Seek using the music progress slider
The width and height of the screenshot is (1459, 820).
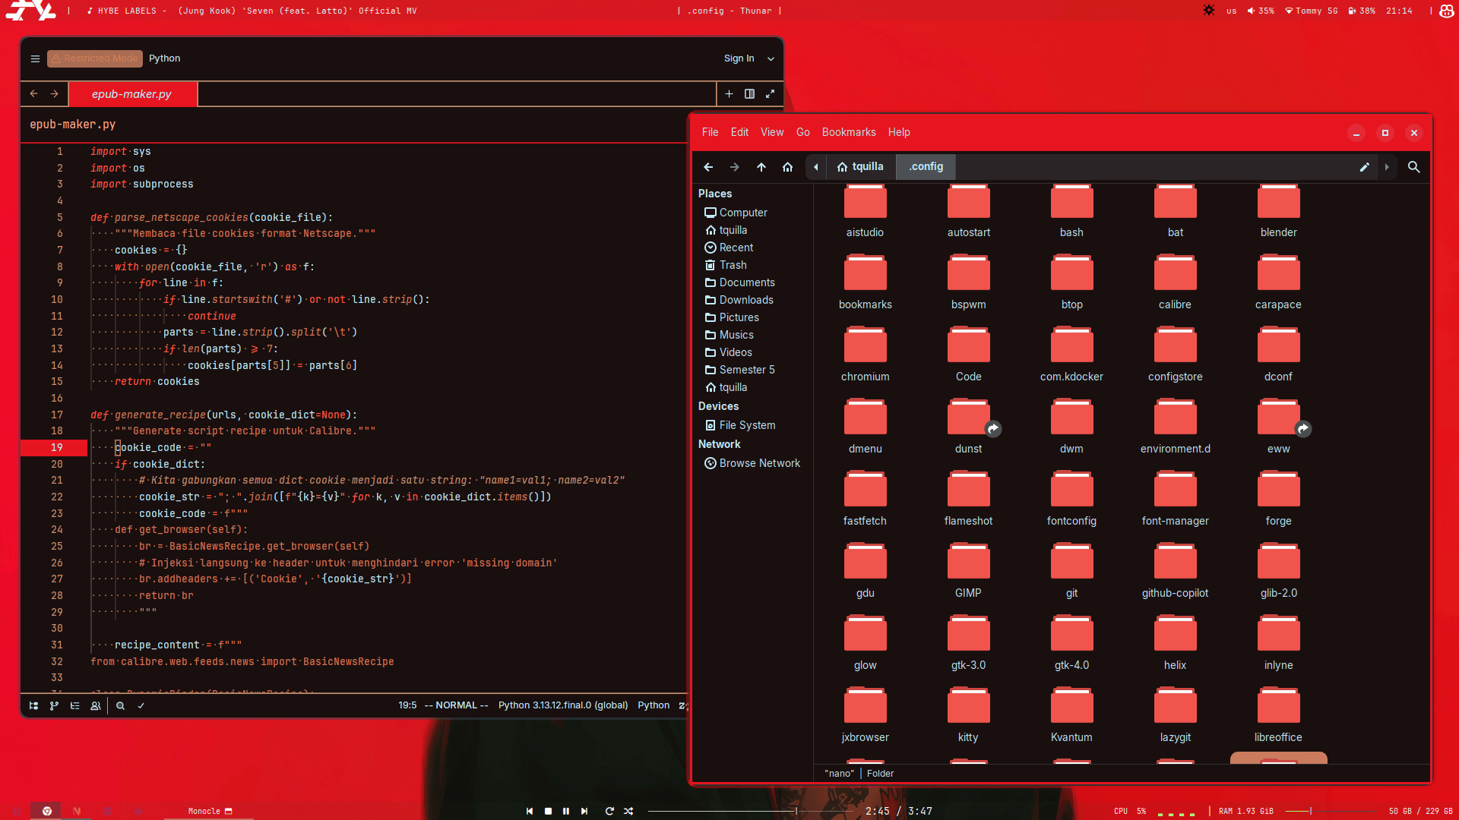click(x=722, y=811)
